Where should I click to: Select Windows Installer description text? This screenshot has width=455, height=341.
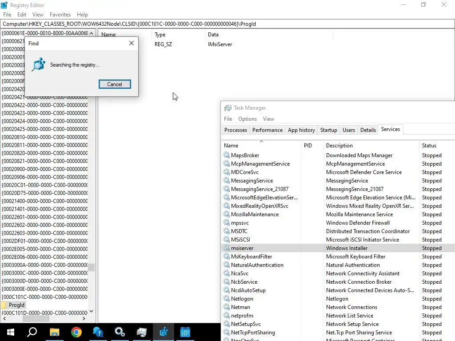pos(347,248)
